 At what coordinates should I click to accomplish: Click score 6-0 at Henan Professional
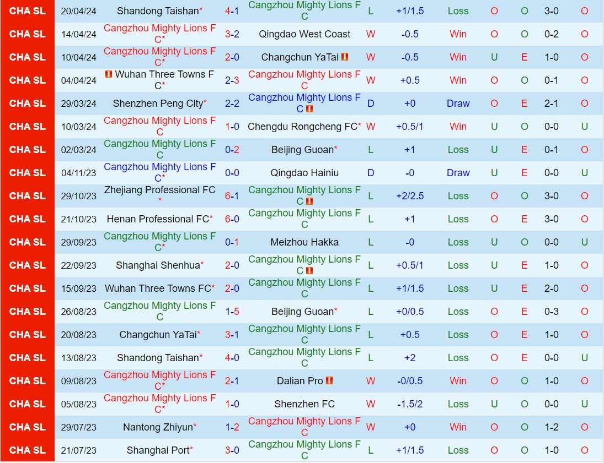tap(232, 219)
